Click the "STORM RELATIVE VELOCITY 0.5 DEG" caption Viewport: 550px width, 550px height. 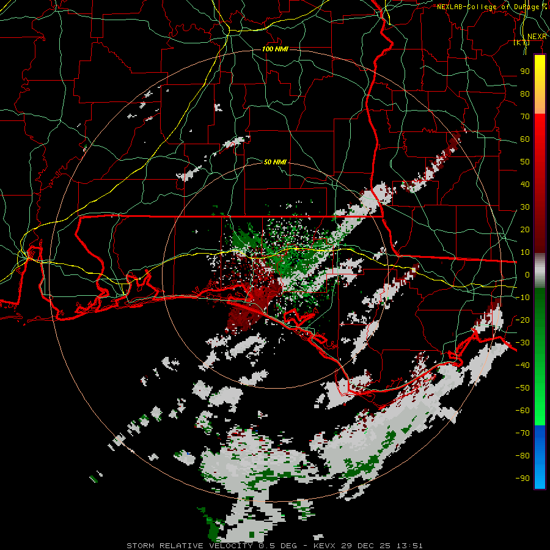coord(211,546)
